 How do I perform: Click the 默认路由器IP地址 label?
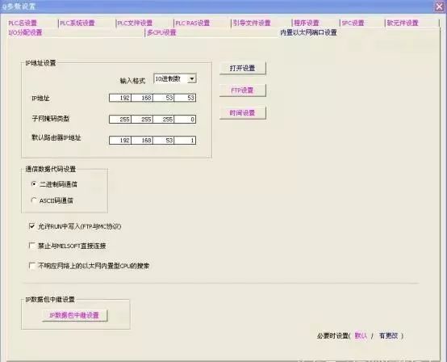click(56, 137)
